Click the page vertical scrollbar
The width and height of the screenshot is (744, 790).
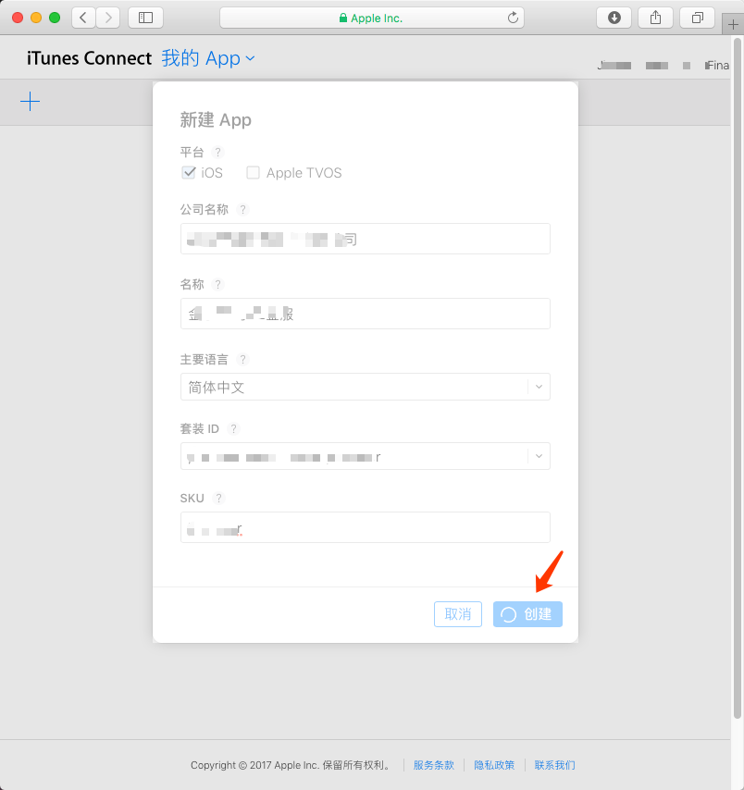(737, 376)
